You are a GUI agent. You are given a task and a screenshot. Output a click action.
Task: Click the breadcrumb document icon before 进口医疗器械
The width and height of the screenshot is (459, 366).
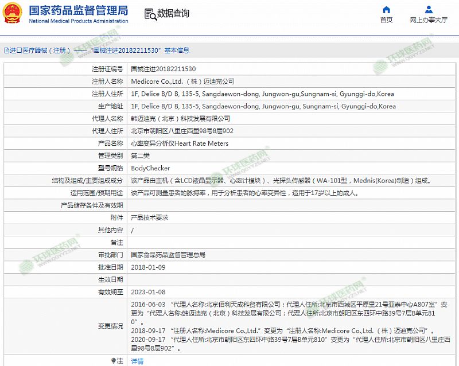coord(6,50)
